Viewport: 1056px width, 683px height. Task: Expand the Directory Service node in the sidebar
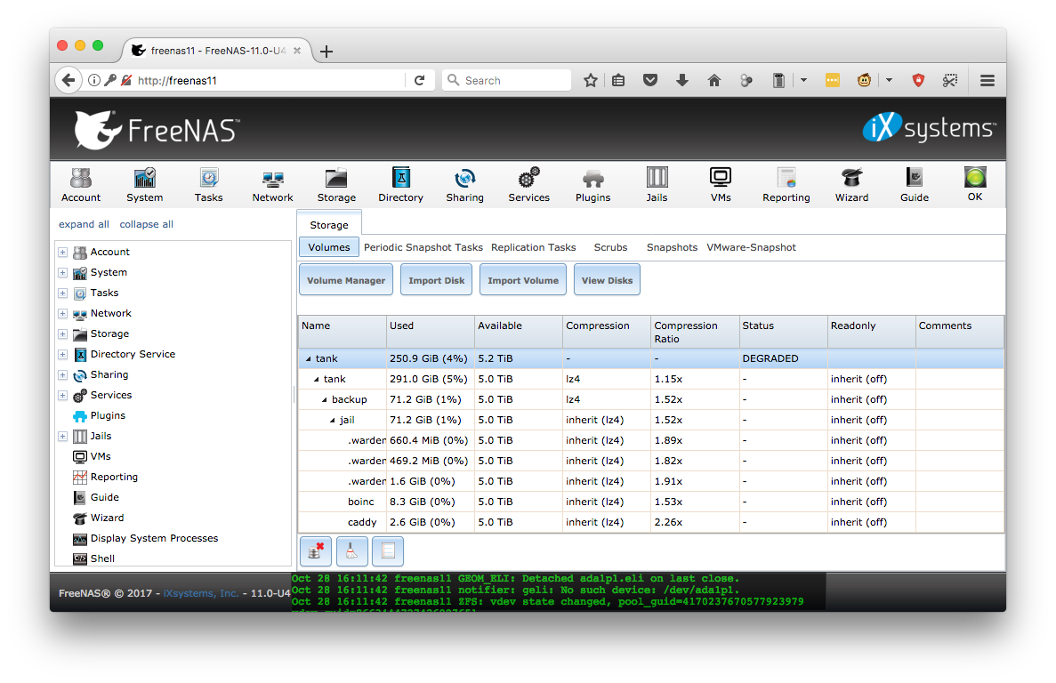coord(62,355)
